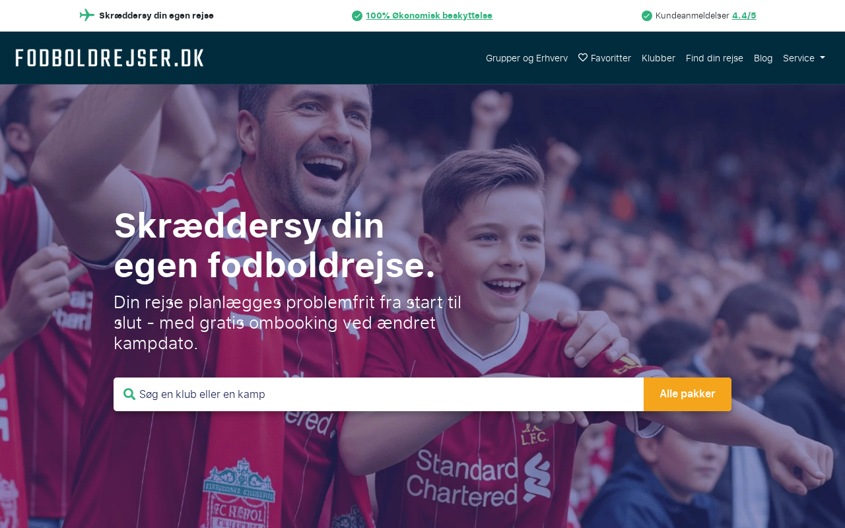Visit the Blog section
Screen dimensions: 845x528
coord(763,58)
